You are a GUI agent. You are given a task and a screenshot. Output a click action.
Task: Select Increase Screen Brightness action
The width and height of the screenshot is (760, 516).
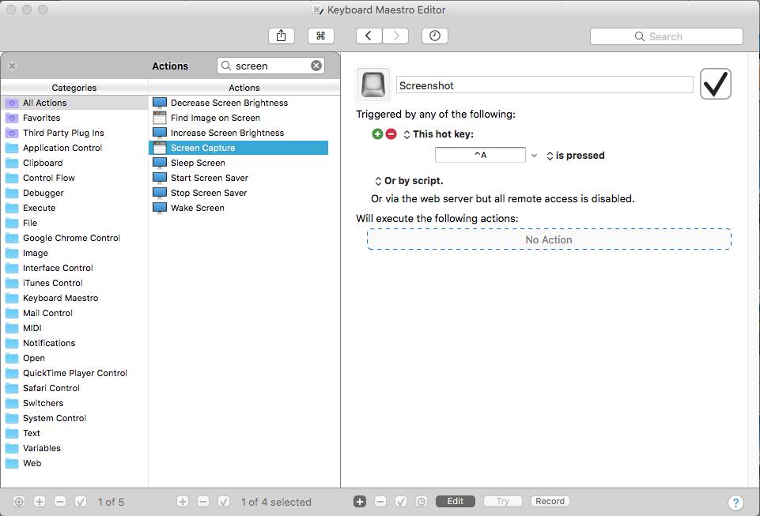pyautogui.click(x=239, y=133)
